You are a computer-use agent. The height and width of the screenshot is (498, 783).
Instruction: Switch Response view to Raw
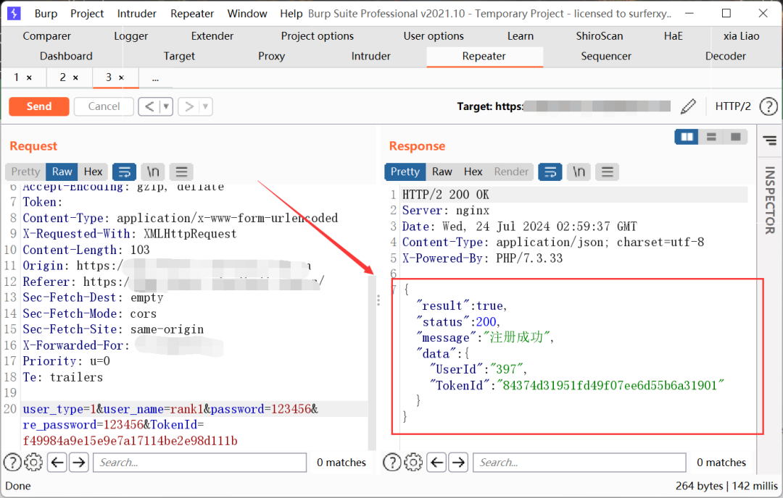click(x=442, y=172)
